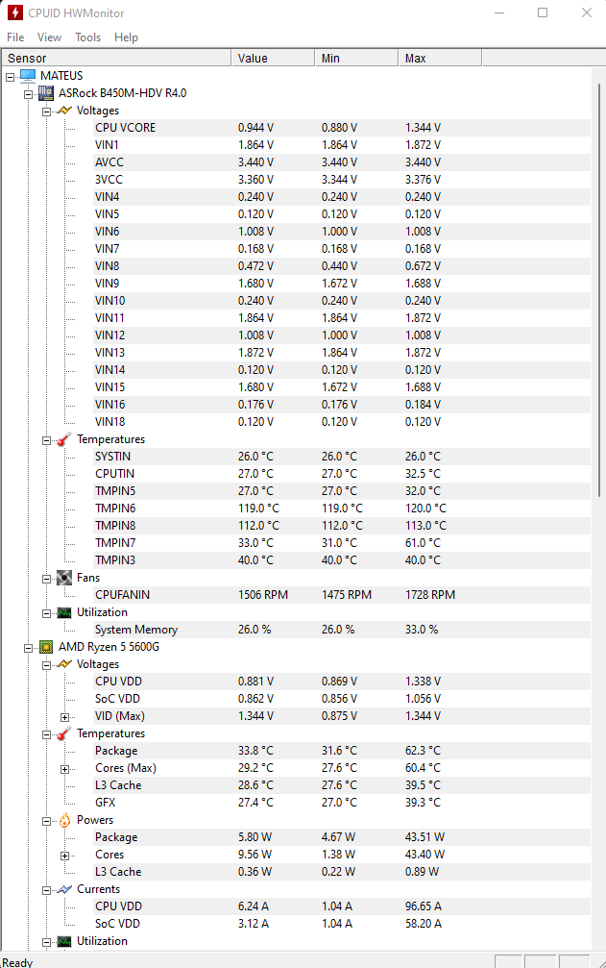Screen dimensions: 606x968
Task: Collapse the ASRock B450M-HDV R4.0 node
Action: [x=29, y=94]
